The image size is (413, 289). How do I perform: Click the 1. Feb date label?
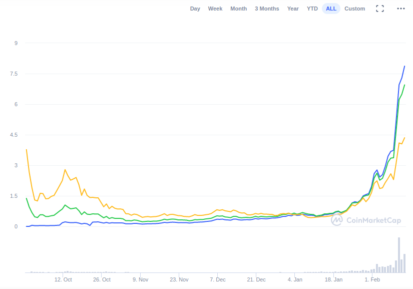[372, 279]
